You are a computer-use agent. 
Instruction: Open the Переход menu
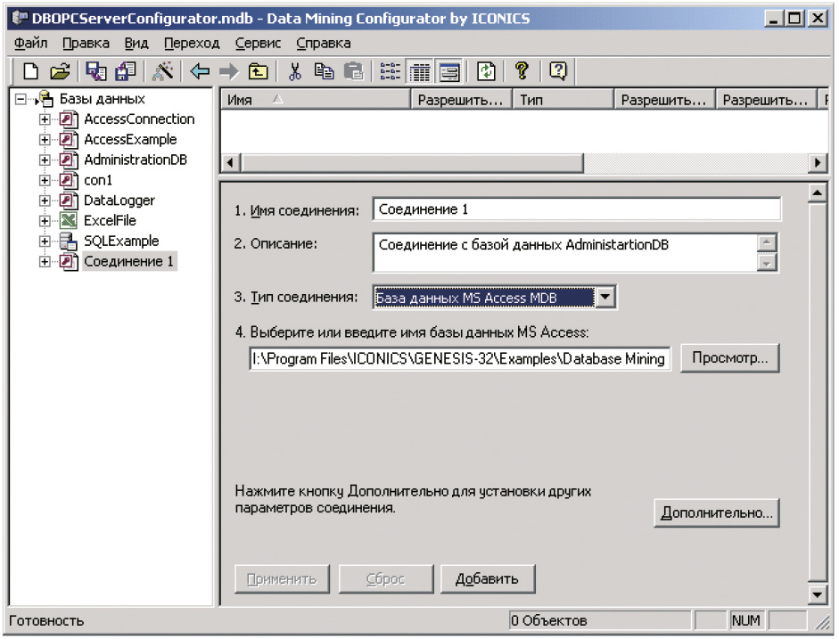(192, 43)
